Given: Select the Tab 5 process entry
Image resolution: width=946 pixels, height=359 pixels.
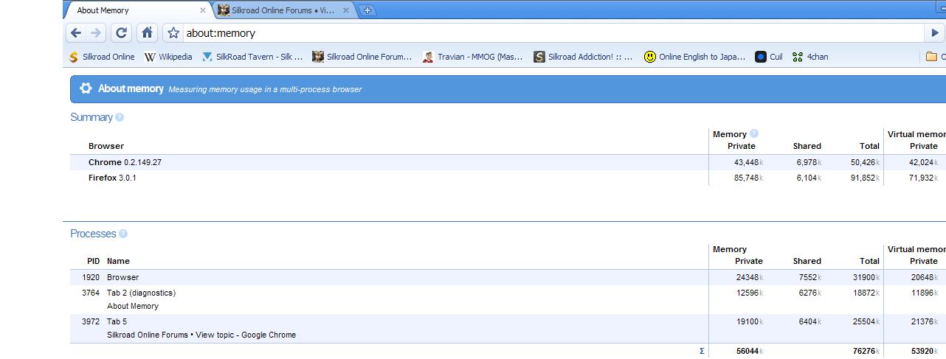Looking at the screenshot, I should click(x=117, y=321).
